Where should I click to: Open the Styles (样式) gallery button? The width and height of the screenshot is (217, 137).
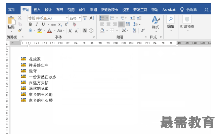tap(156, 23)
